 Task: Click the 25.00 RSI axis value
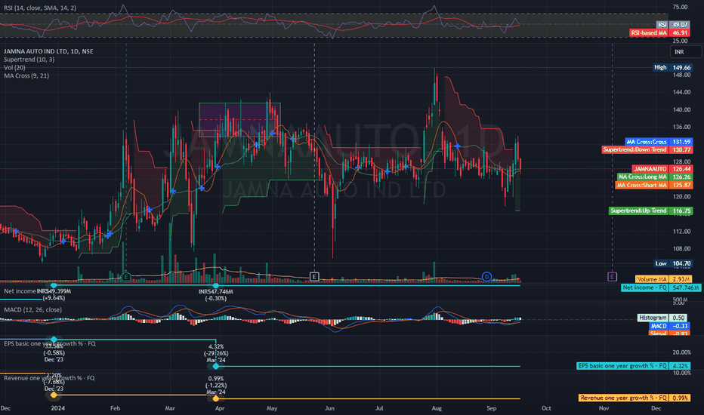tap(680, 41)
